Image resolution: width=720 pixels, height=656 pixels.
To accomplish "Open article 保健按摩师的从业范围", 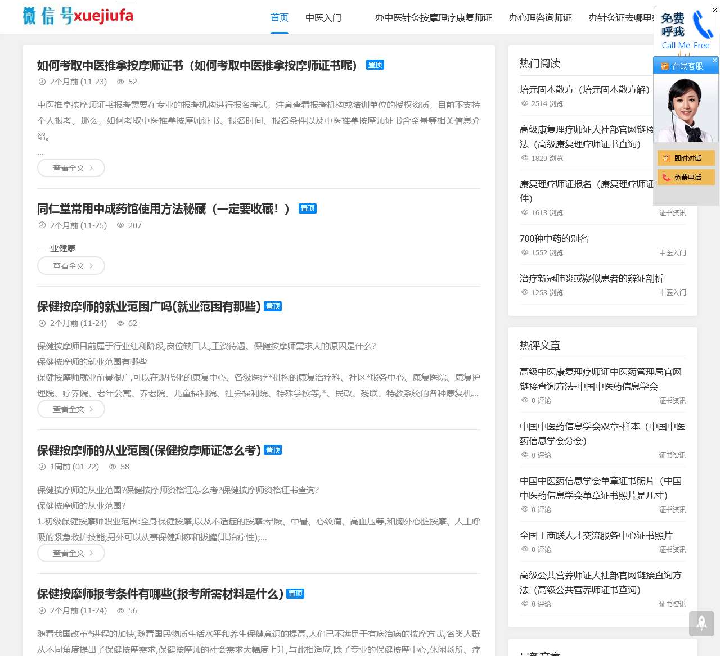I will pyautogui.click(x=149, y=450).
